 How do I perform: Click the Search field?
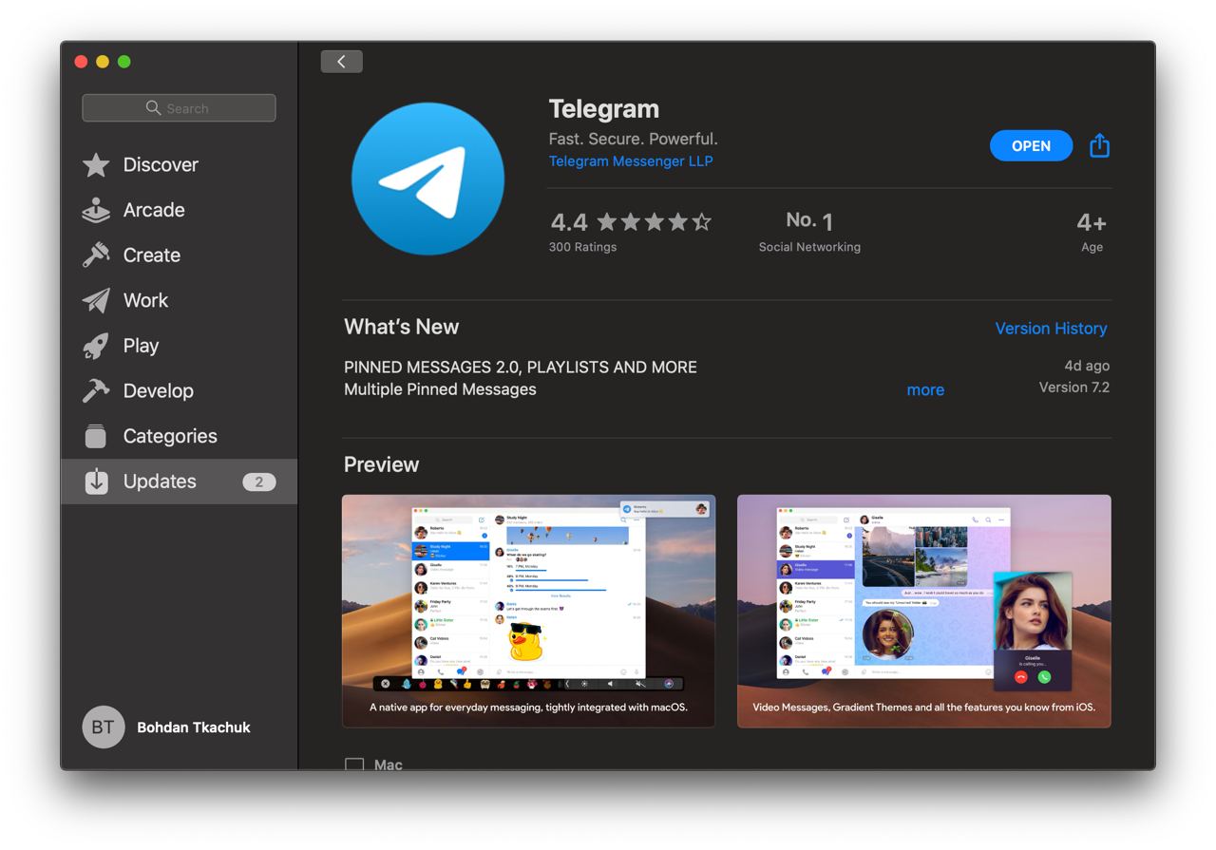click(x=179, y=108)
